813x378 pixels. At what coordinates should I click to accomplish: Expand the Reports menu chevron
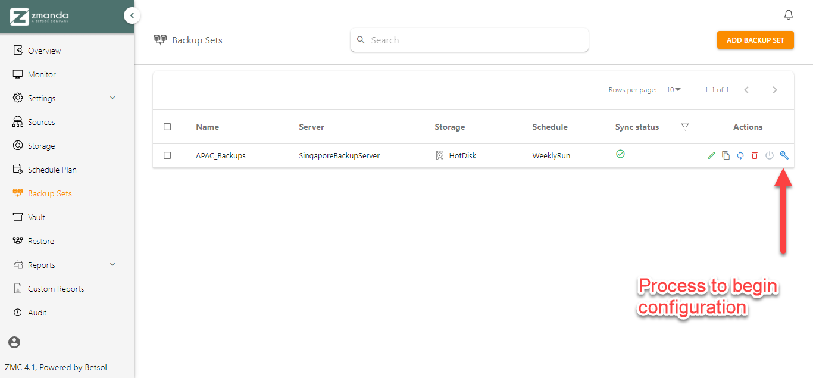pyautogui.click(x=112, y=264)
